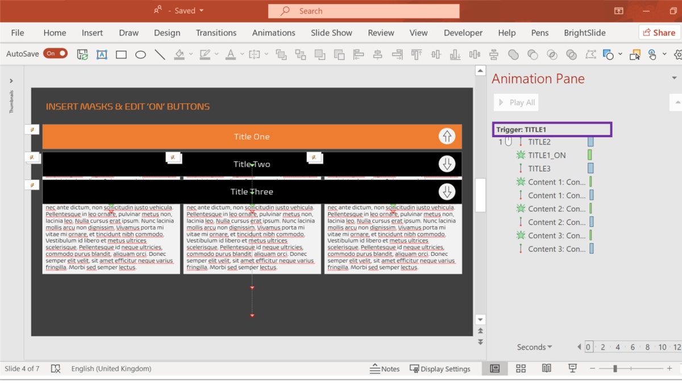682x383 pixels.
Task: Align selected objects to top
Action: [x=417, y=54]
